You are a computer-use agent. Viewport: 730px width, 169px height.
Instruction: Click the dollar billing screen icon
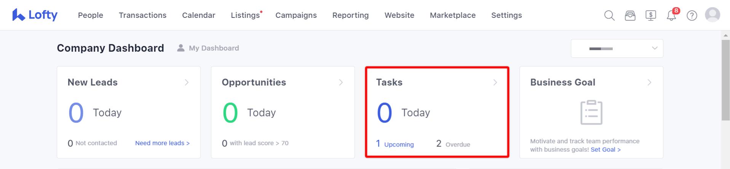tap(651, 16)
